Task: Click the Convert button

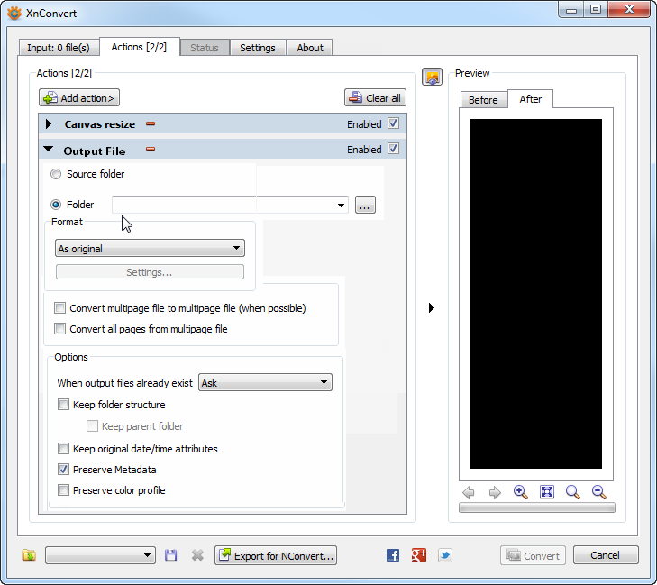Action: (x=533, y=555)
